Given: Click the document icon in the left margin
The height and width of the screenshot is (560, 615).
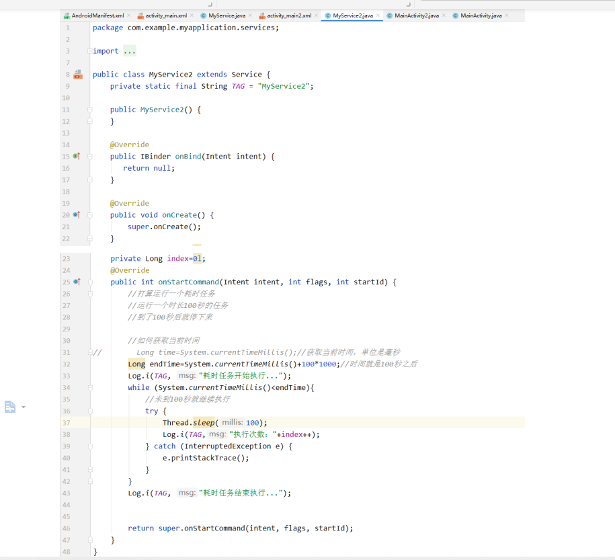Looking at the screenshot, I should click(x=10, y=407).
